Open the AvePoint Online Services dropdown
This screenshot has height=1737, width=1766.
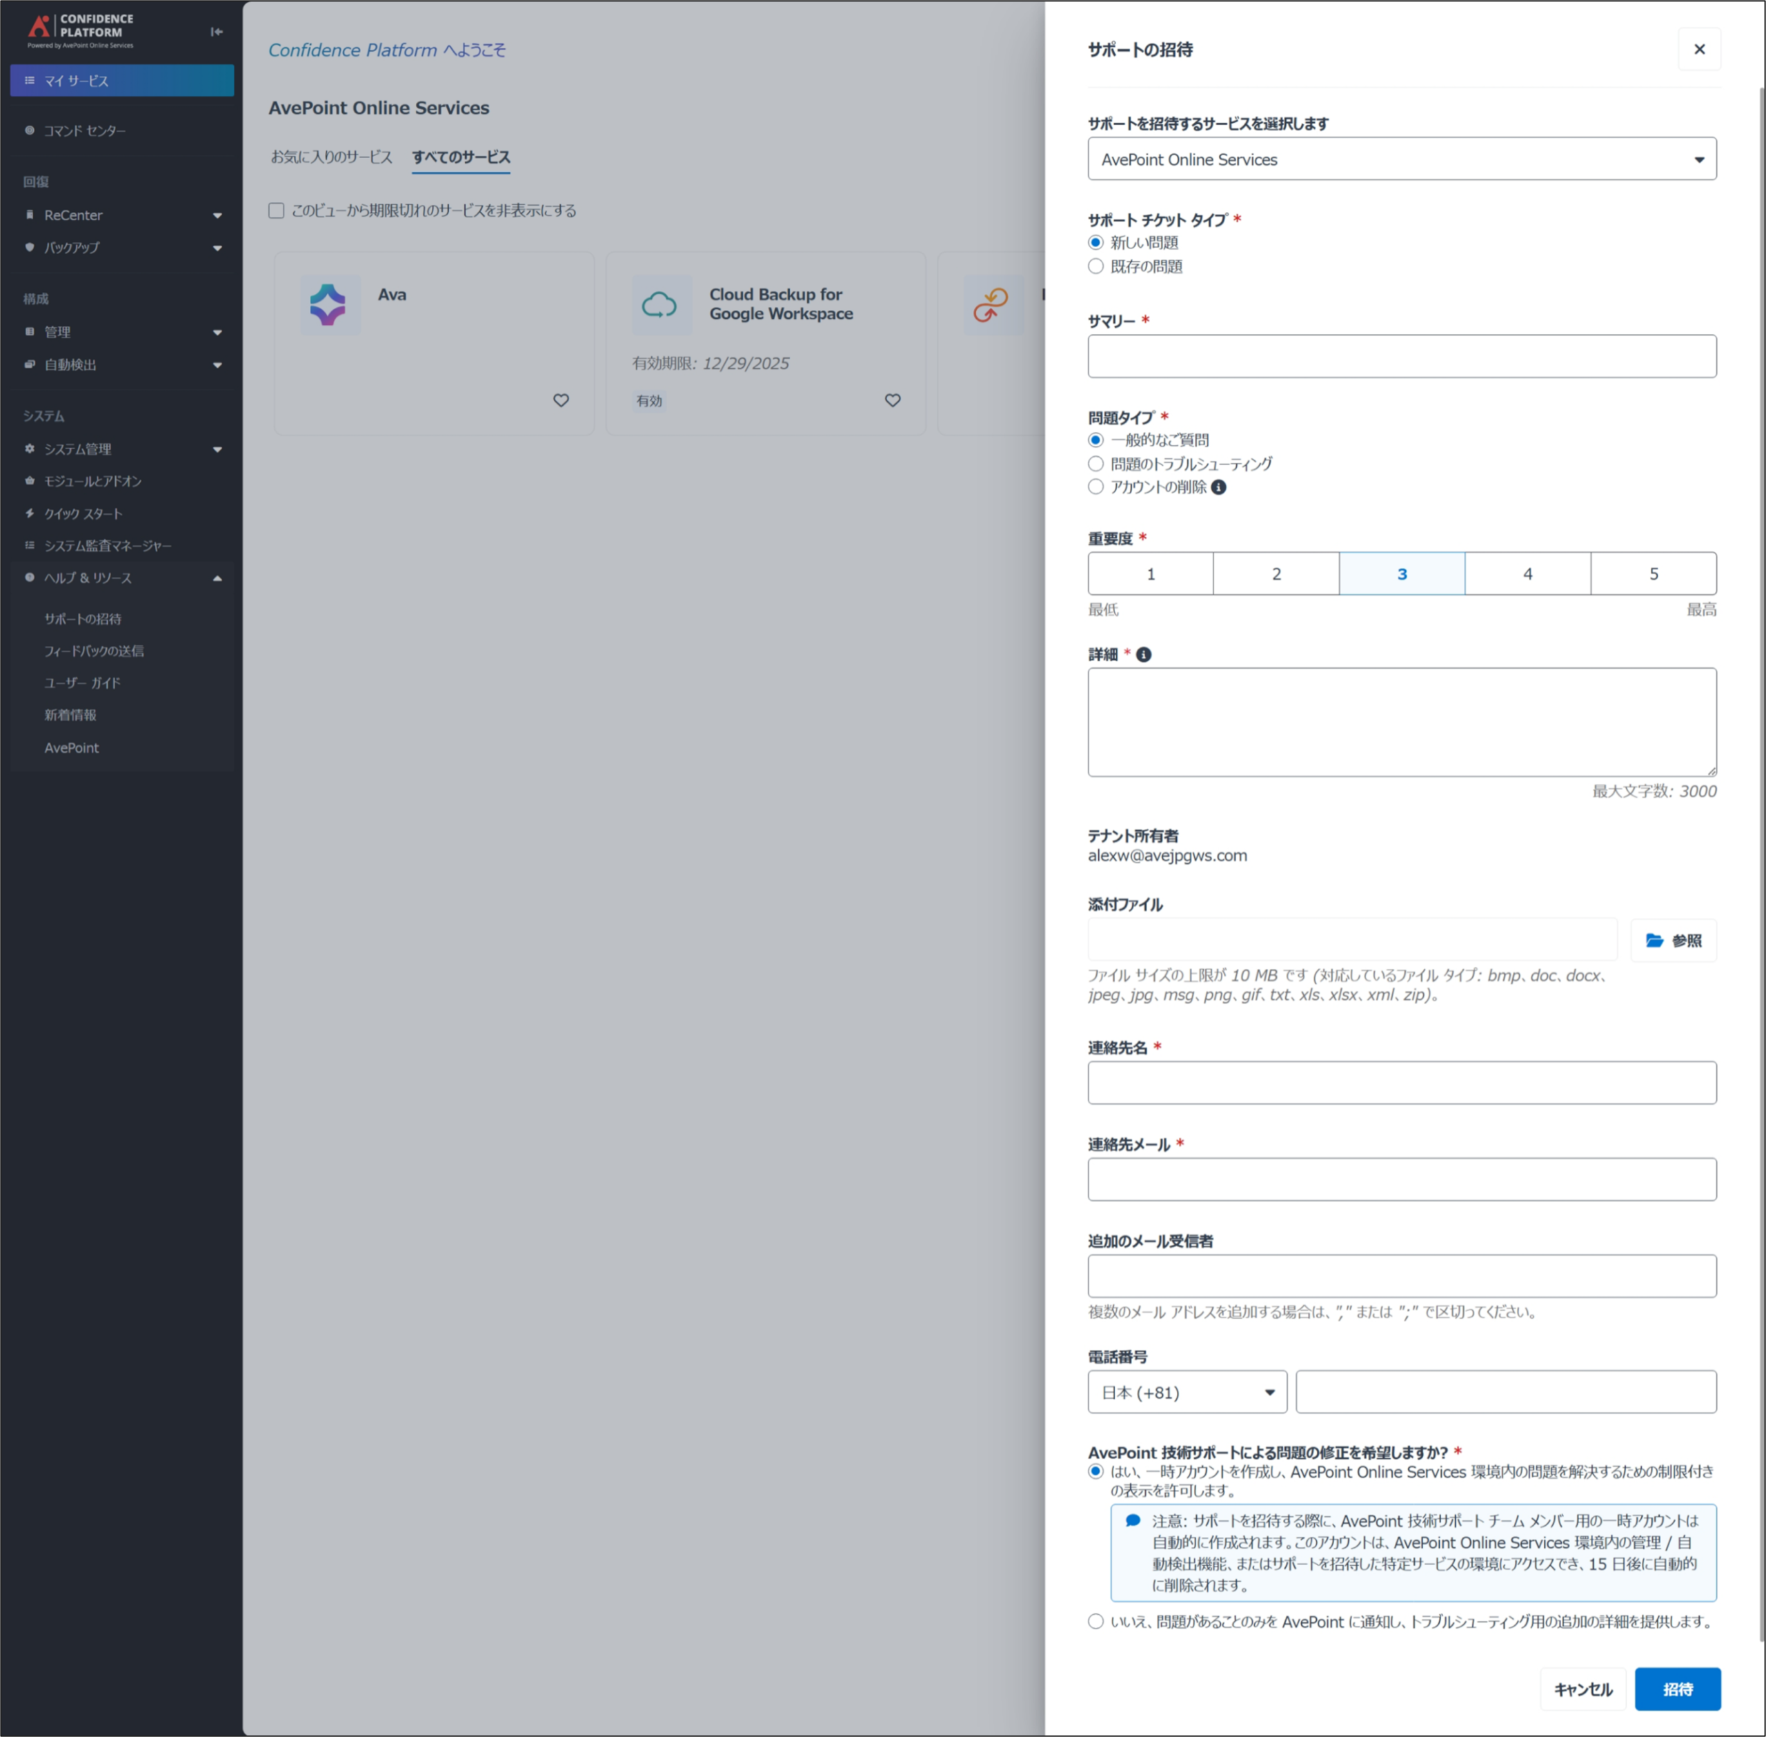[x=1401, y=159]
